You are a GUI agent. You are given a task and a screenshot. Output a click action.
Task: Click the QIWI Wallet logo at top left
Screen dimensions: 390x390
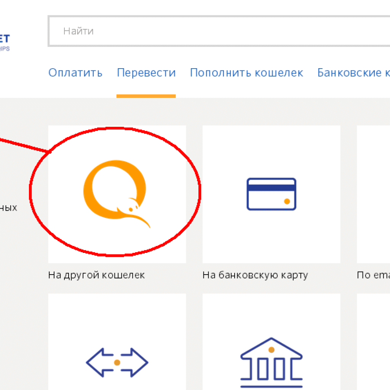click(x=5, y=42)
